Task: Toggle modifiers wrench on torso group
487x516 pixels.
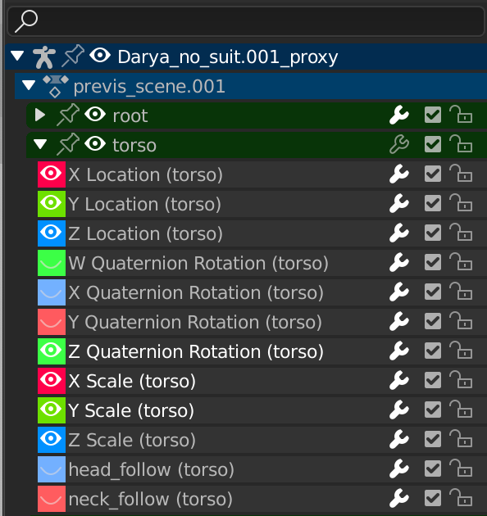Action: (399, 144)
